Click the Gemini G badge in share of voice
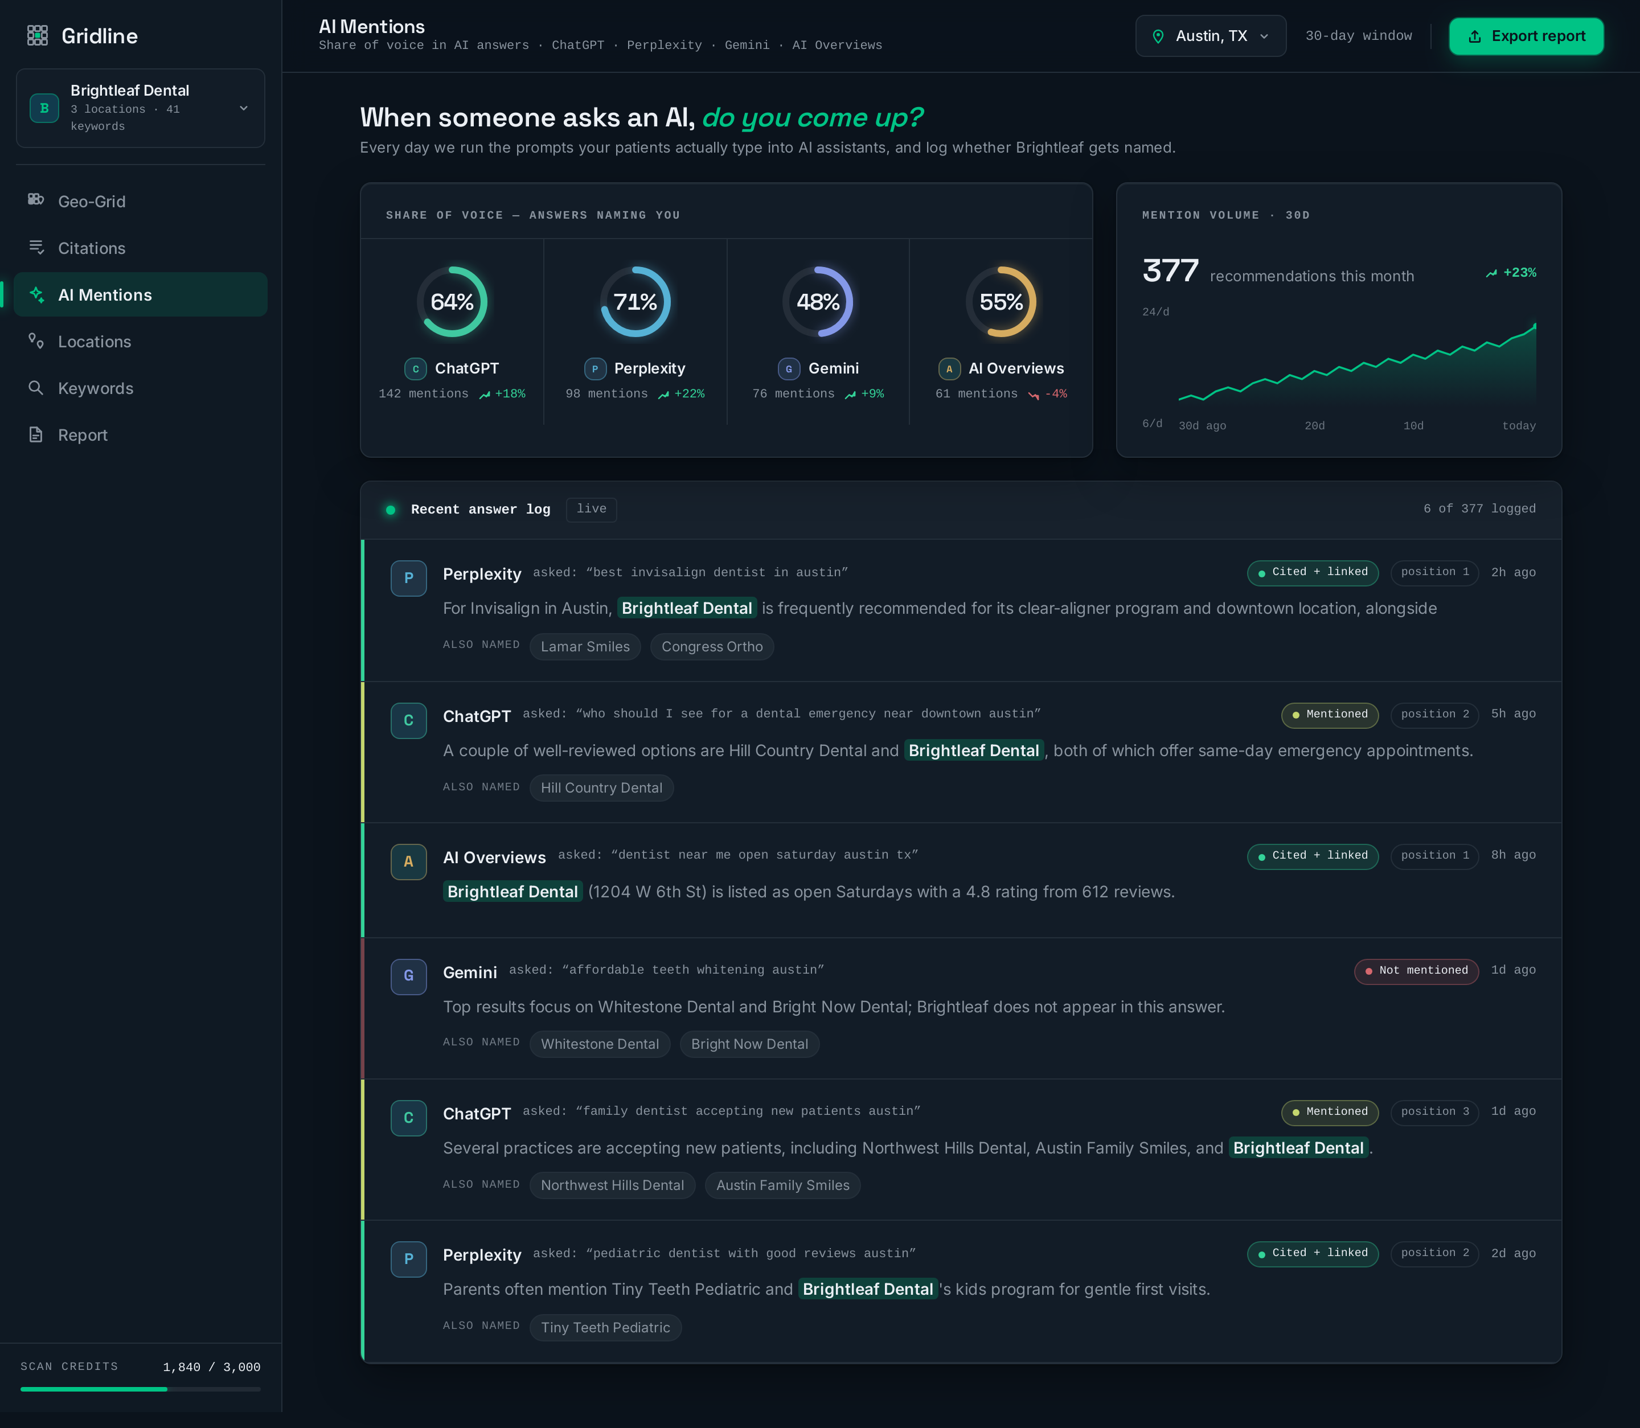 [x=789, y=369]
